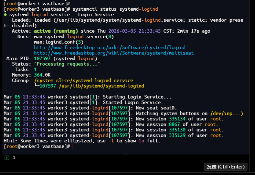Click the Hint line about ellipsized lines
The width and height of the screenshot is (255, 175).
point(82,141)
